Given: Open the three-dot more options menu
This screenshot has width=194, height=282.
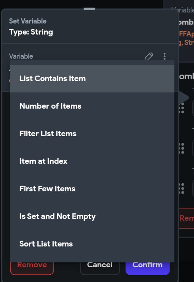Looking at the screenshot, I should [x=165, y=56].
